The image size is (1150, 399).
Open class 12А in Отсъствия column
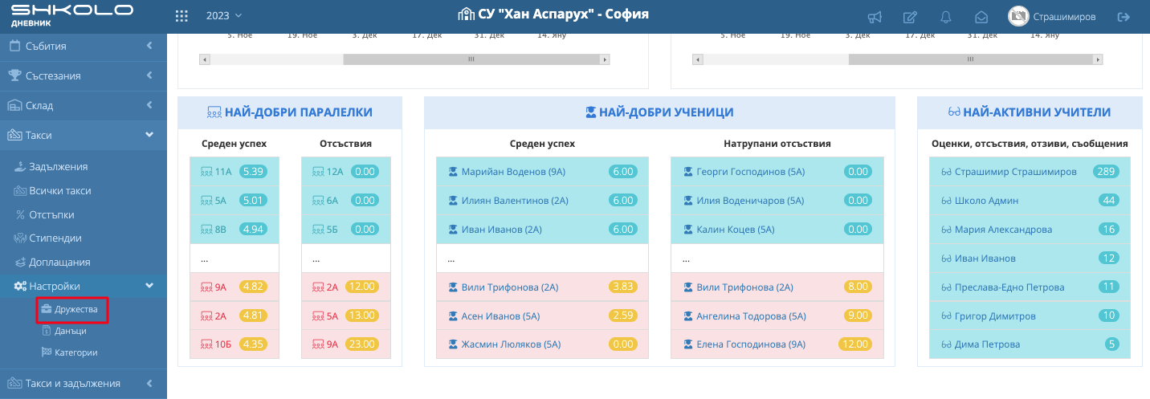coord(345,171)
